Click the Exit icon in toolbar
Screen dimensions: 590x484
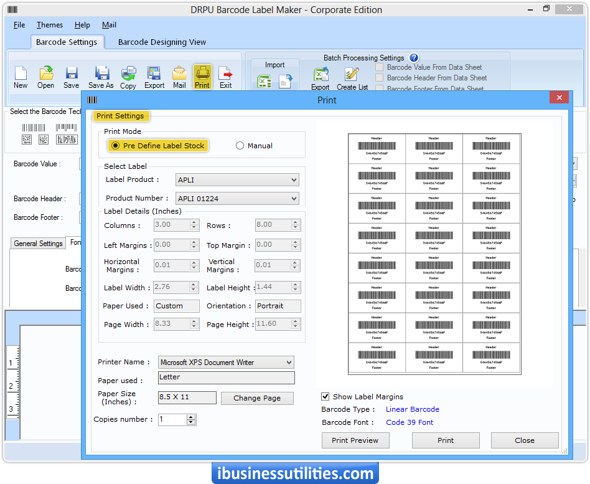(x=226, y=77)
